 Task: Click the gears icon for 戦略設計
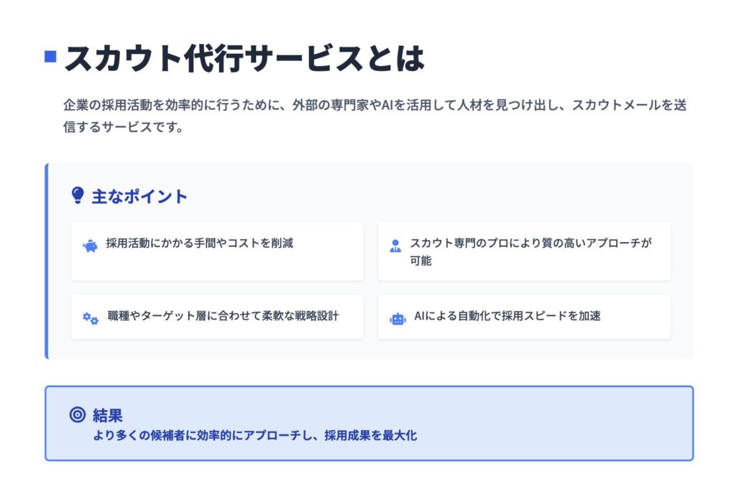click(91, 318)
